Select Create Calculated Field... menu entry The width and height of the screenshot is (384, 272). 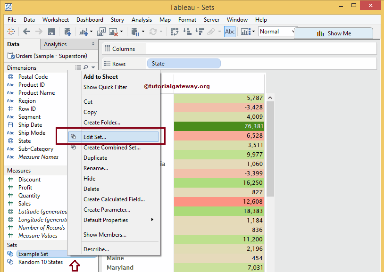pyautogui.click(x=114, y=199)
